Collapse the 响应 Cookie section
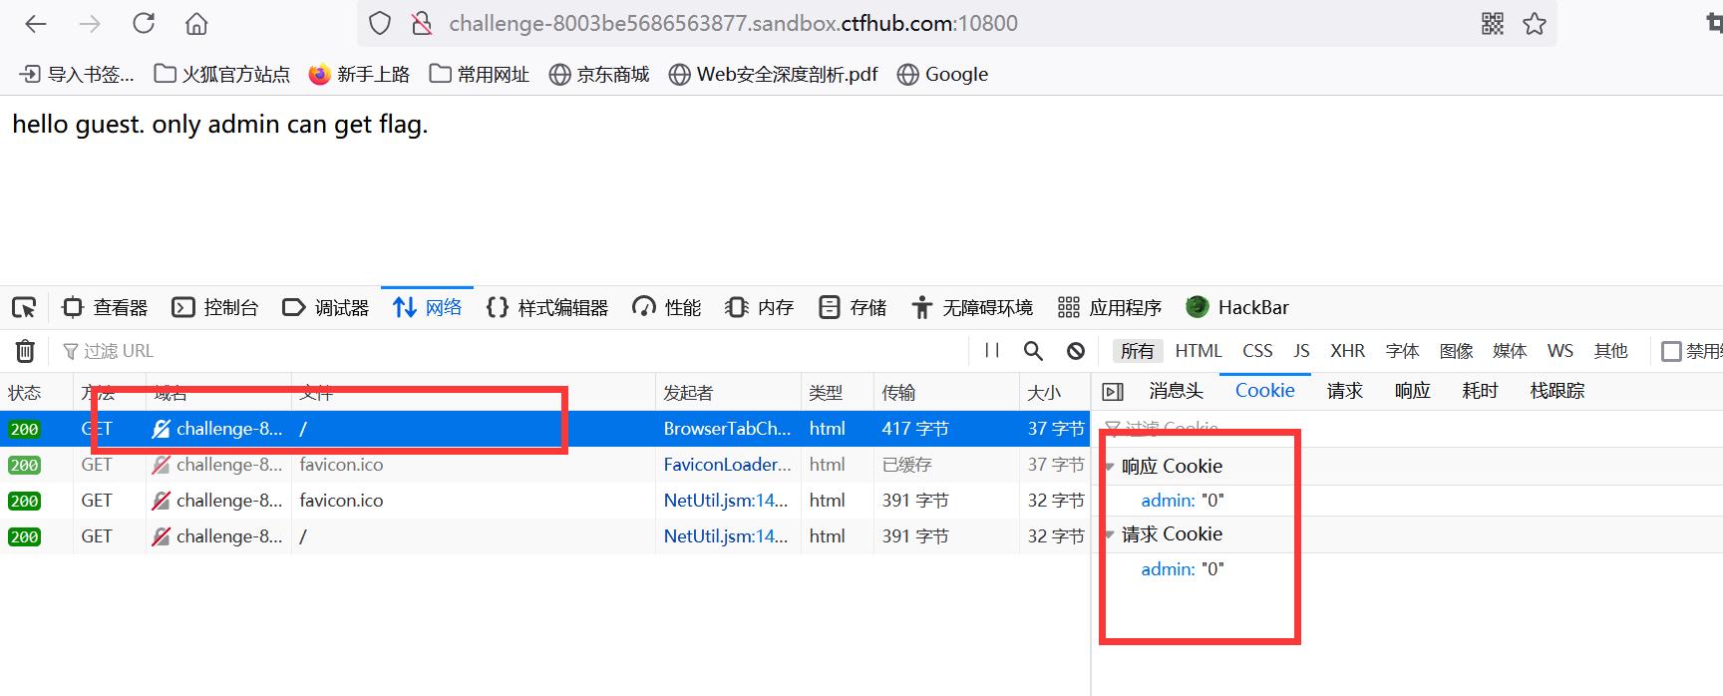Screen dimensions: 1723x696 point(1109,467)
